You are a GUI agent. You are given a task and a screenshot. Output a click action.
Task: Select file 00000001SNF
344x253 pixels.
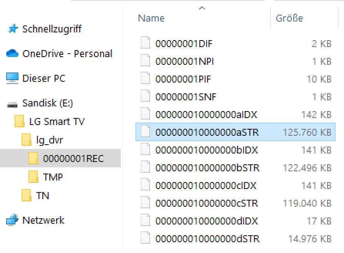click(235, 97)
